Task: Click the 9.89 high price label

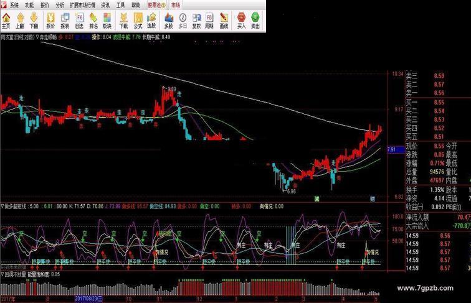Action: tap(172, 89)
